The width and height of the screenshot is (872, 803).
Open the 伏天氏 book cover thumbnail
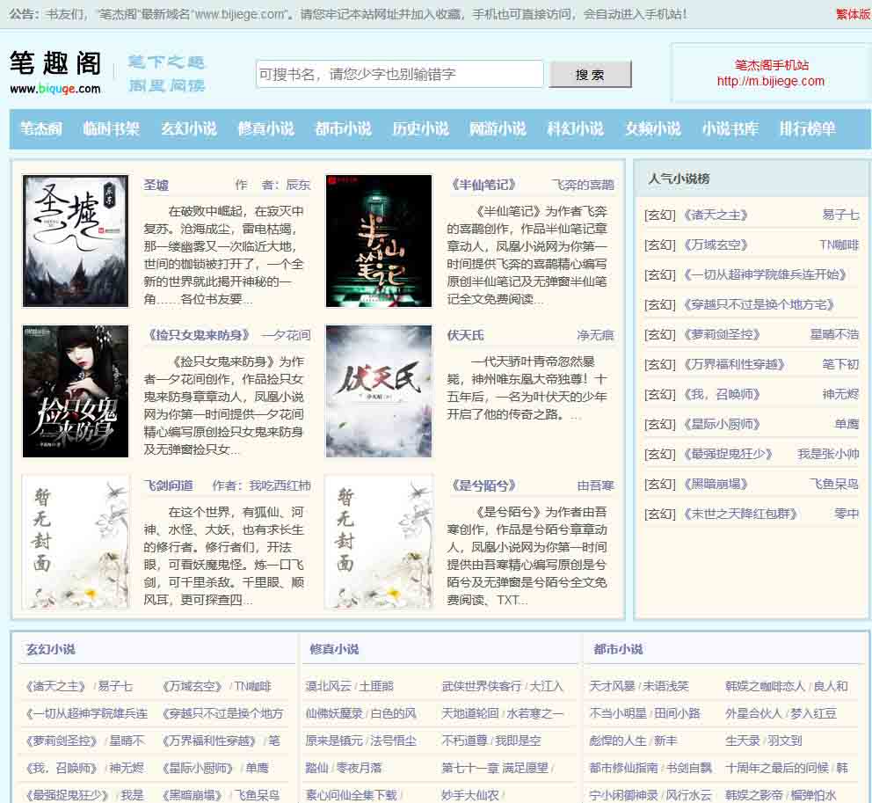coord(379,391)
